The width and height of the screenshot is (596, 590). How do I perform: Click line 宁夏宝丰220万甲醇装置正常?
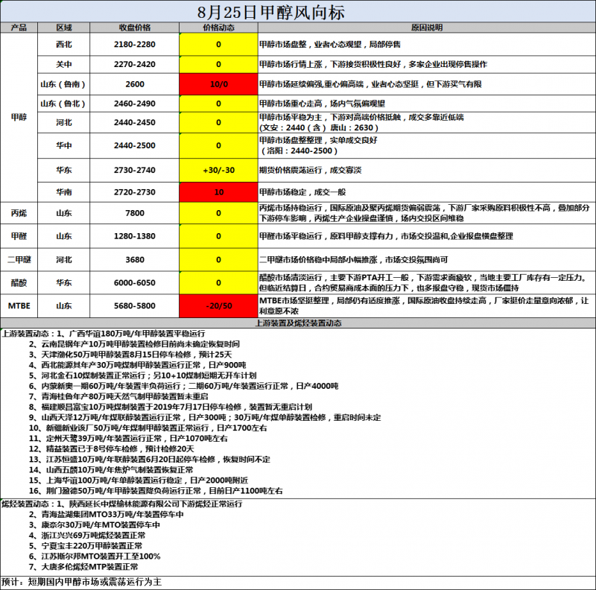point(86,545)
